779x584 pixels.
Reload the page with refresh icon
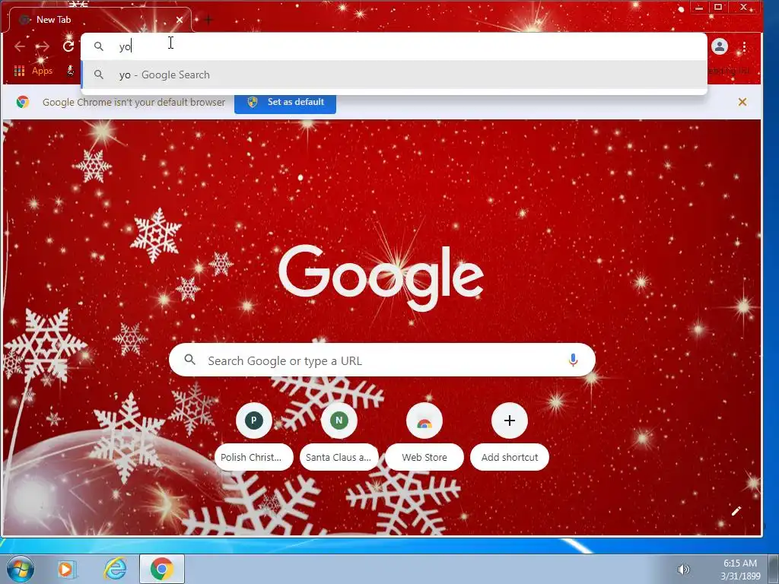68,46
